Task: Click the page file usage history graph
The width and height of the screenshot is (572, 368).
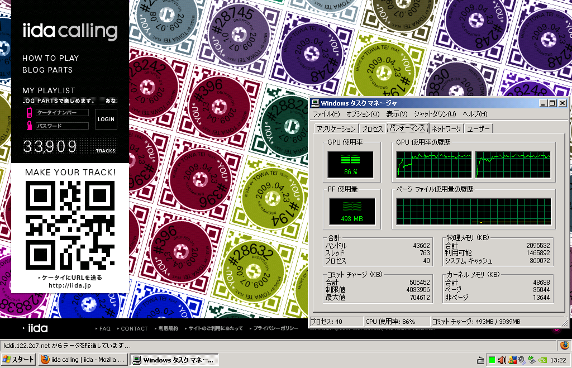Action: 474,212
